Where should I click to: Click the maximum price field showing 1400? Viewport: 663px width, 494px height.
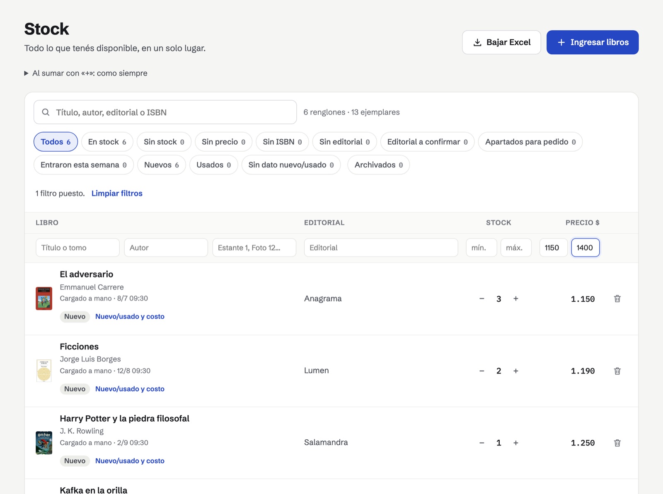click(586, 248)
